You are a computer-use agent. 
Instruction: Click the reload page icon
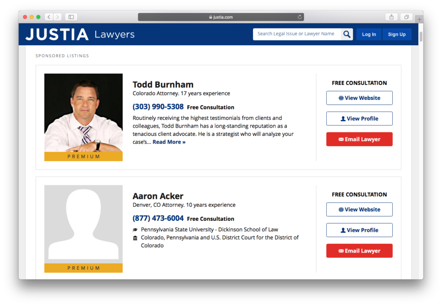[300, 17]
